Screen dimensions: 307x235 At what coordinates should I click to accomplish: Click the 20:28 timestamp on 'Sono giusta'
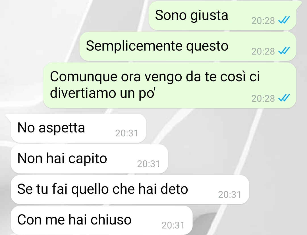pyautogui.click(x=263, y=20)
